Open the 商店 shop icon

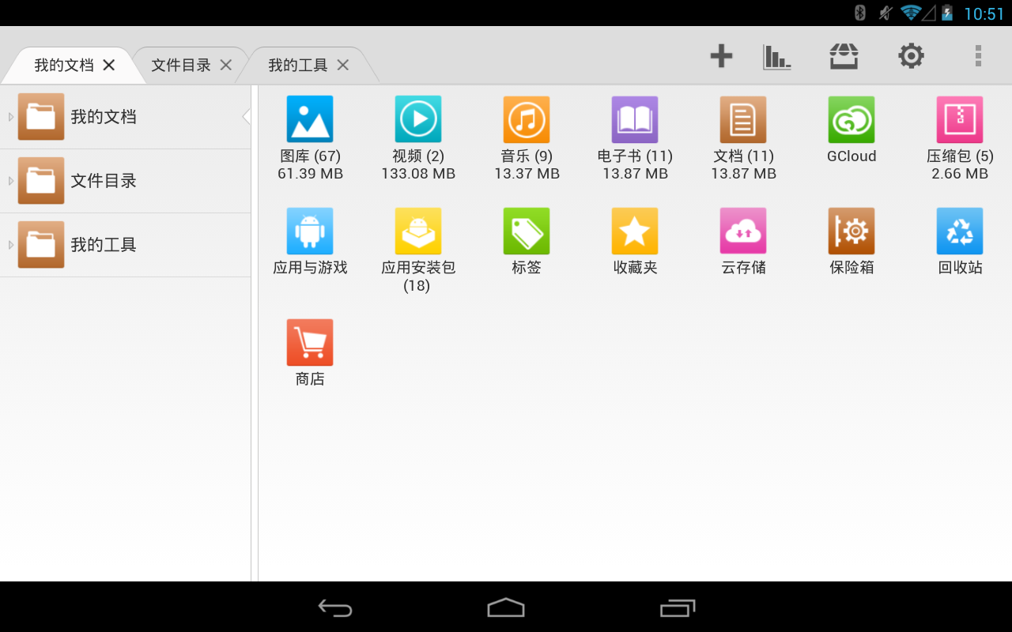[x=310, y=342]
